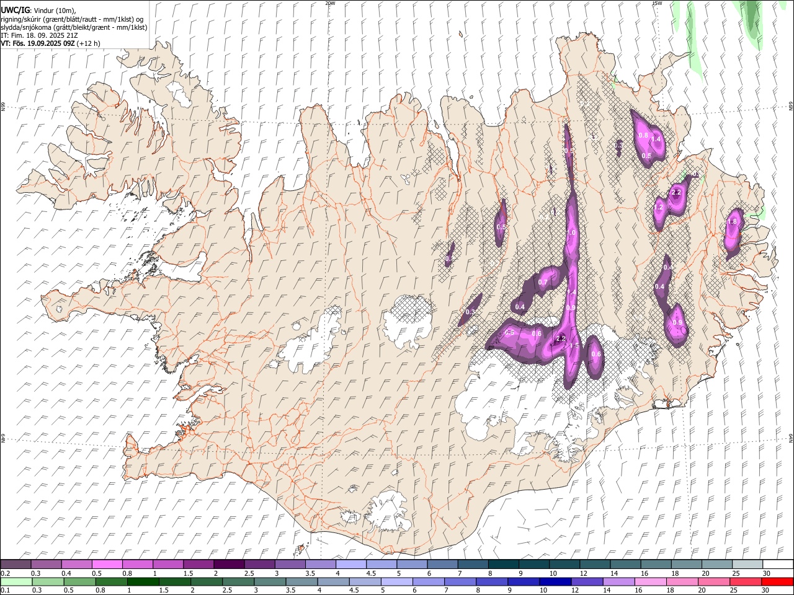Click the 0.8 precipitation value in the northeast
This screenshot has height=595, width=794.
pyautogui.click(x=643, y=136)
